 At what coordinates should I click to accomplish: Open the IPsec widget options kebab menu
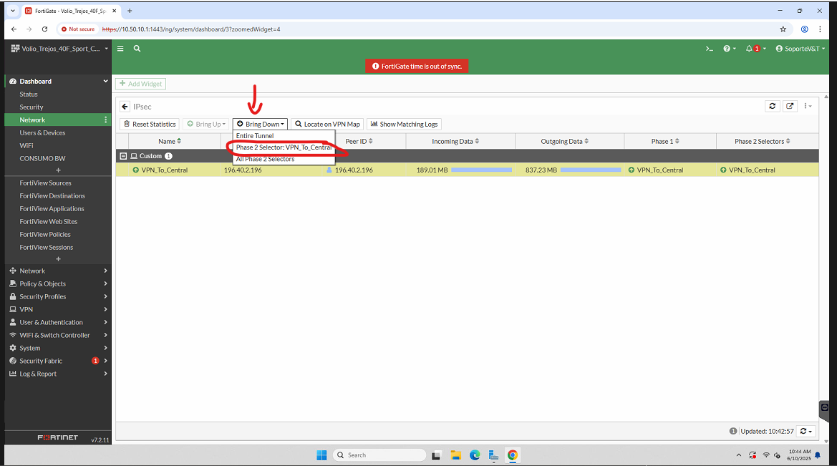click(808, 106)
